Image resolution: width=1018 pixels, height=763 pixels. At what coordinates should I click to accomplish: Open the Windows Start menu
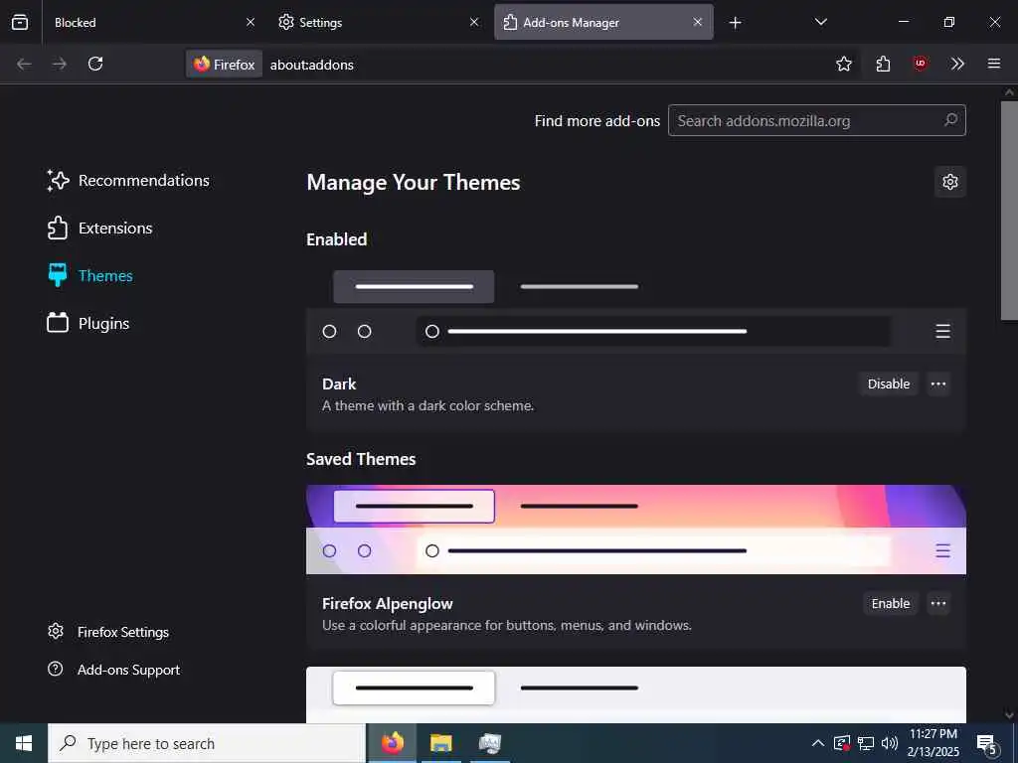pos(24,743)
